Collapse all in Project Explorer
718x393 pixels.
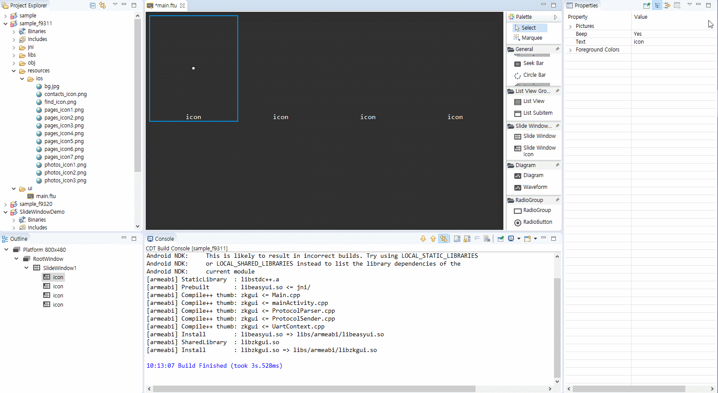coord(92,5)
